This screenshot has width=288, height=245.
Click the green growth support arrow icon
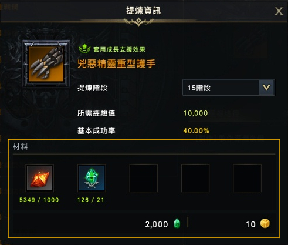[x=84, y=49]
